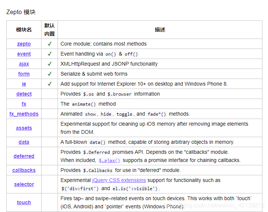Click the selector module link
This screenshot has width=268, height=212.
coord(24,184)
